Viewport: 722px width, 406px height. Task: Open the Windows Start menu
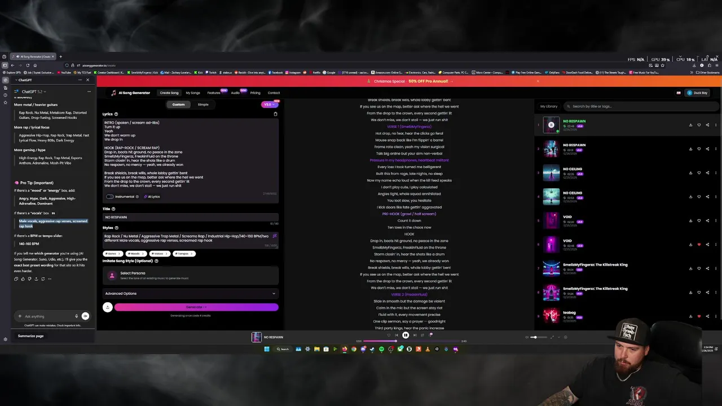[x=267, y=349]
